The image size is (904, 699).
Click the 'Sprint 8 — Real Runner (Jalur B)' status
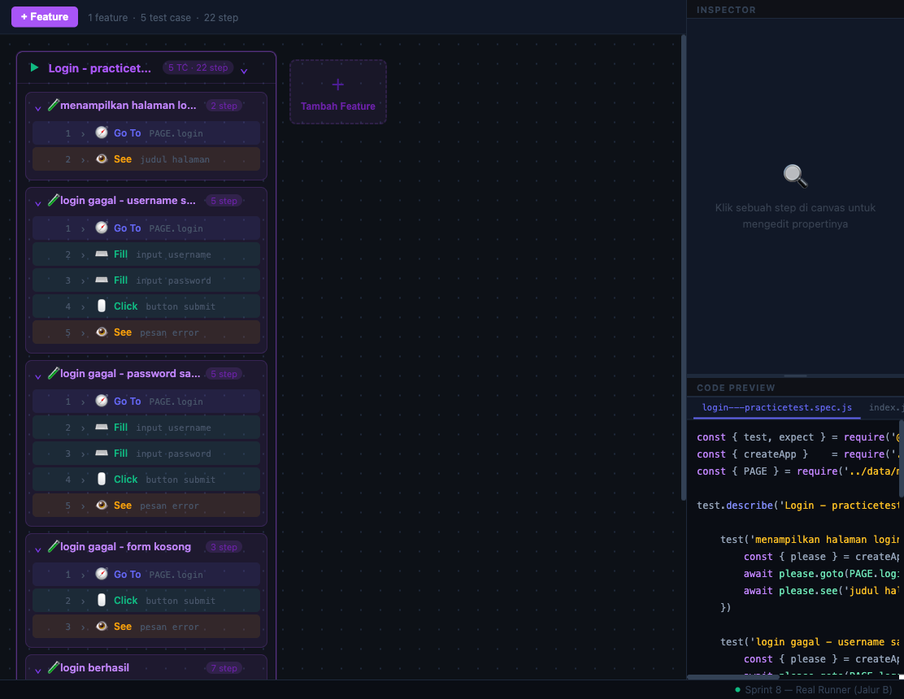pyautogui.click(x=818, y=690)
